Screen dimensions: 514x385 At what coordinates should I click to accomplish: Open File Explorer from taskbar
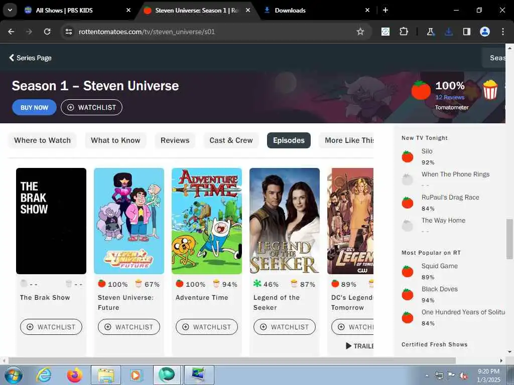point(106,375)
